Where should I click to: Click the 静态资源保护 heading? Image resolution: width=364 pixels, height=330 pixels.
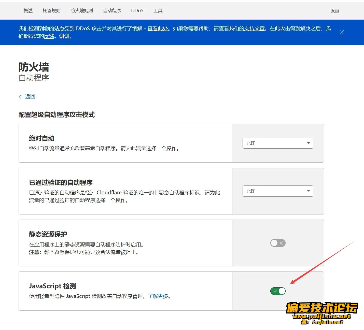click(48, 234)
